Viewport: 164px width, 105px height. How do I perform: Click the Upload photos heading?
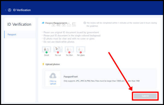(x=52, y=64)
